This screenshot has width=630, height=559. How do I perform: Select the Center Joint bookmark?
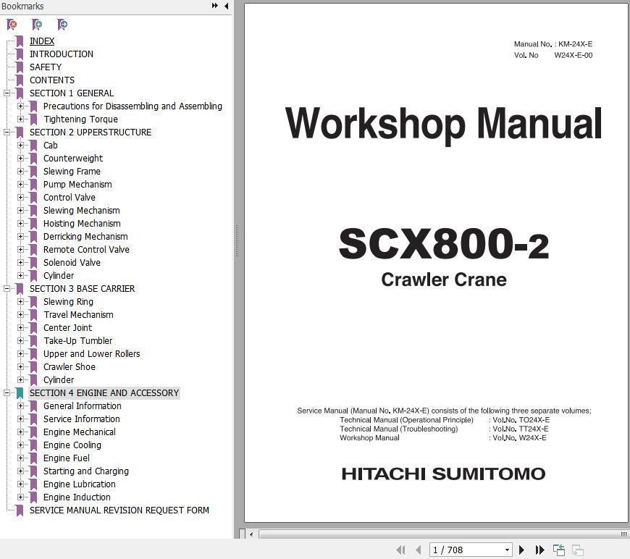67,328
